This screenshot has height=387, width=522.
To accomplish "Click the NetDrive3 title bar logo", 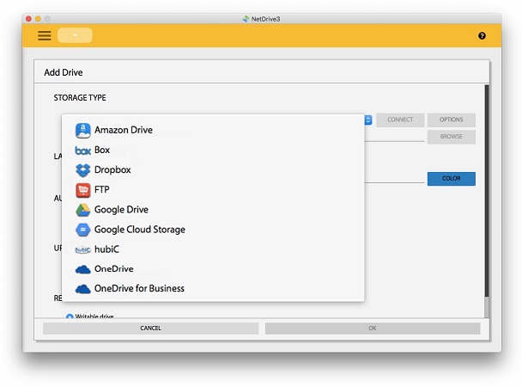I will pos(246,19).
